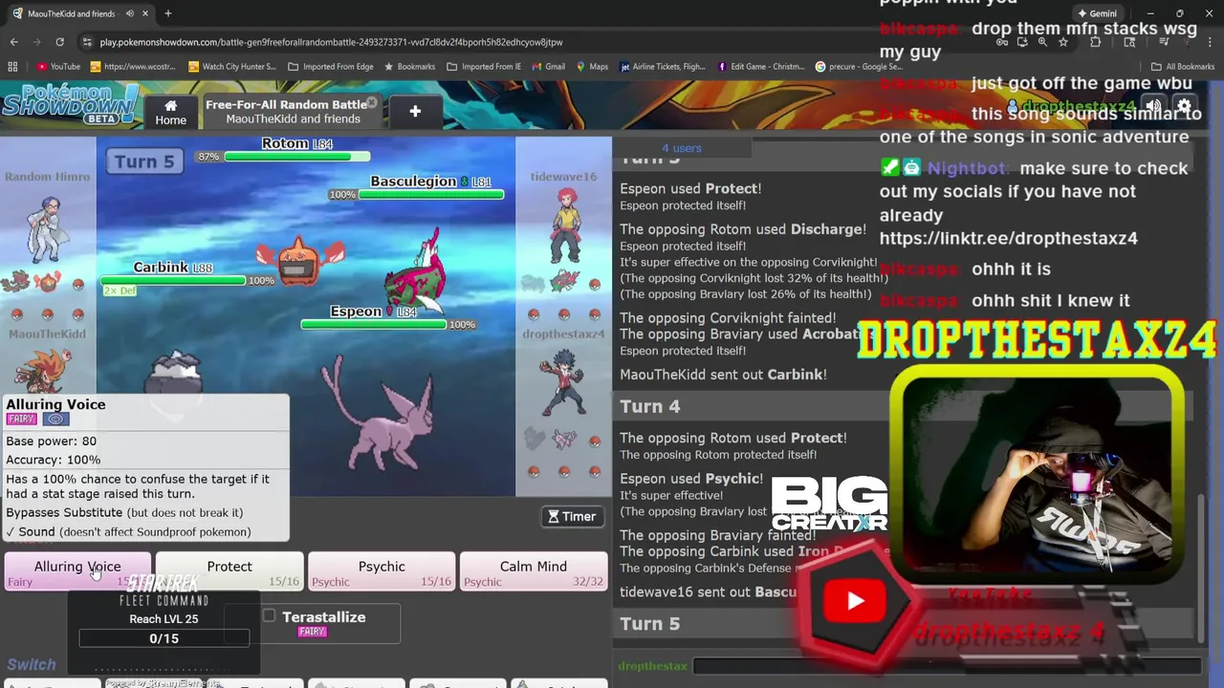The height and width of the screenshot is (688, 1224).
Task: Click the Espeon sprite on the field
Action: pyautogui.click(x=380, y=413)
